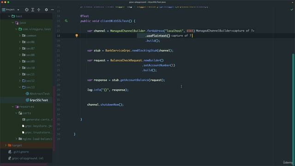
Task: Click the test folder icon
Action: 13,16
